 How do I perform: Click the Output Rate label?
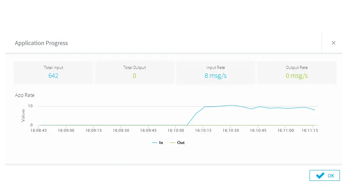(297, 68)
